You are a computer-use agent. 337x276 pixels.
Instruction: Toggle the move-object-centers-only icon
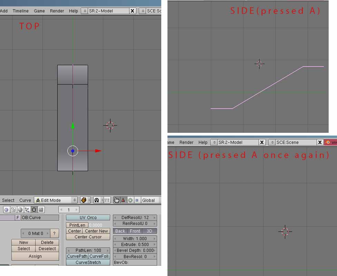click(x=107, y=200)
